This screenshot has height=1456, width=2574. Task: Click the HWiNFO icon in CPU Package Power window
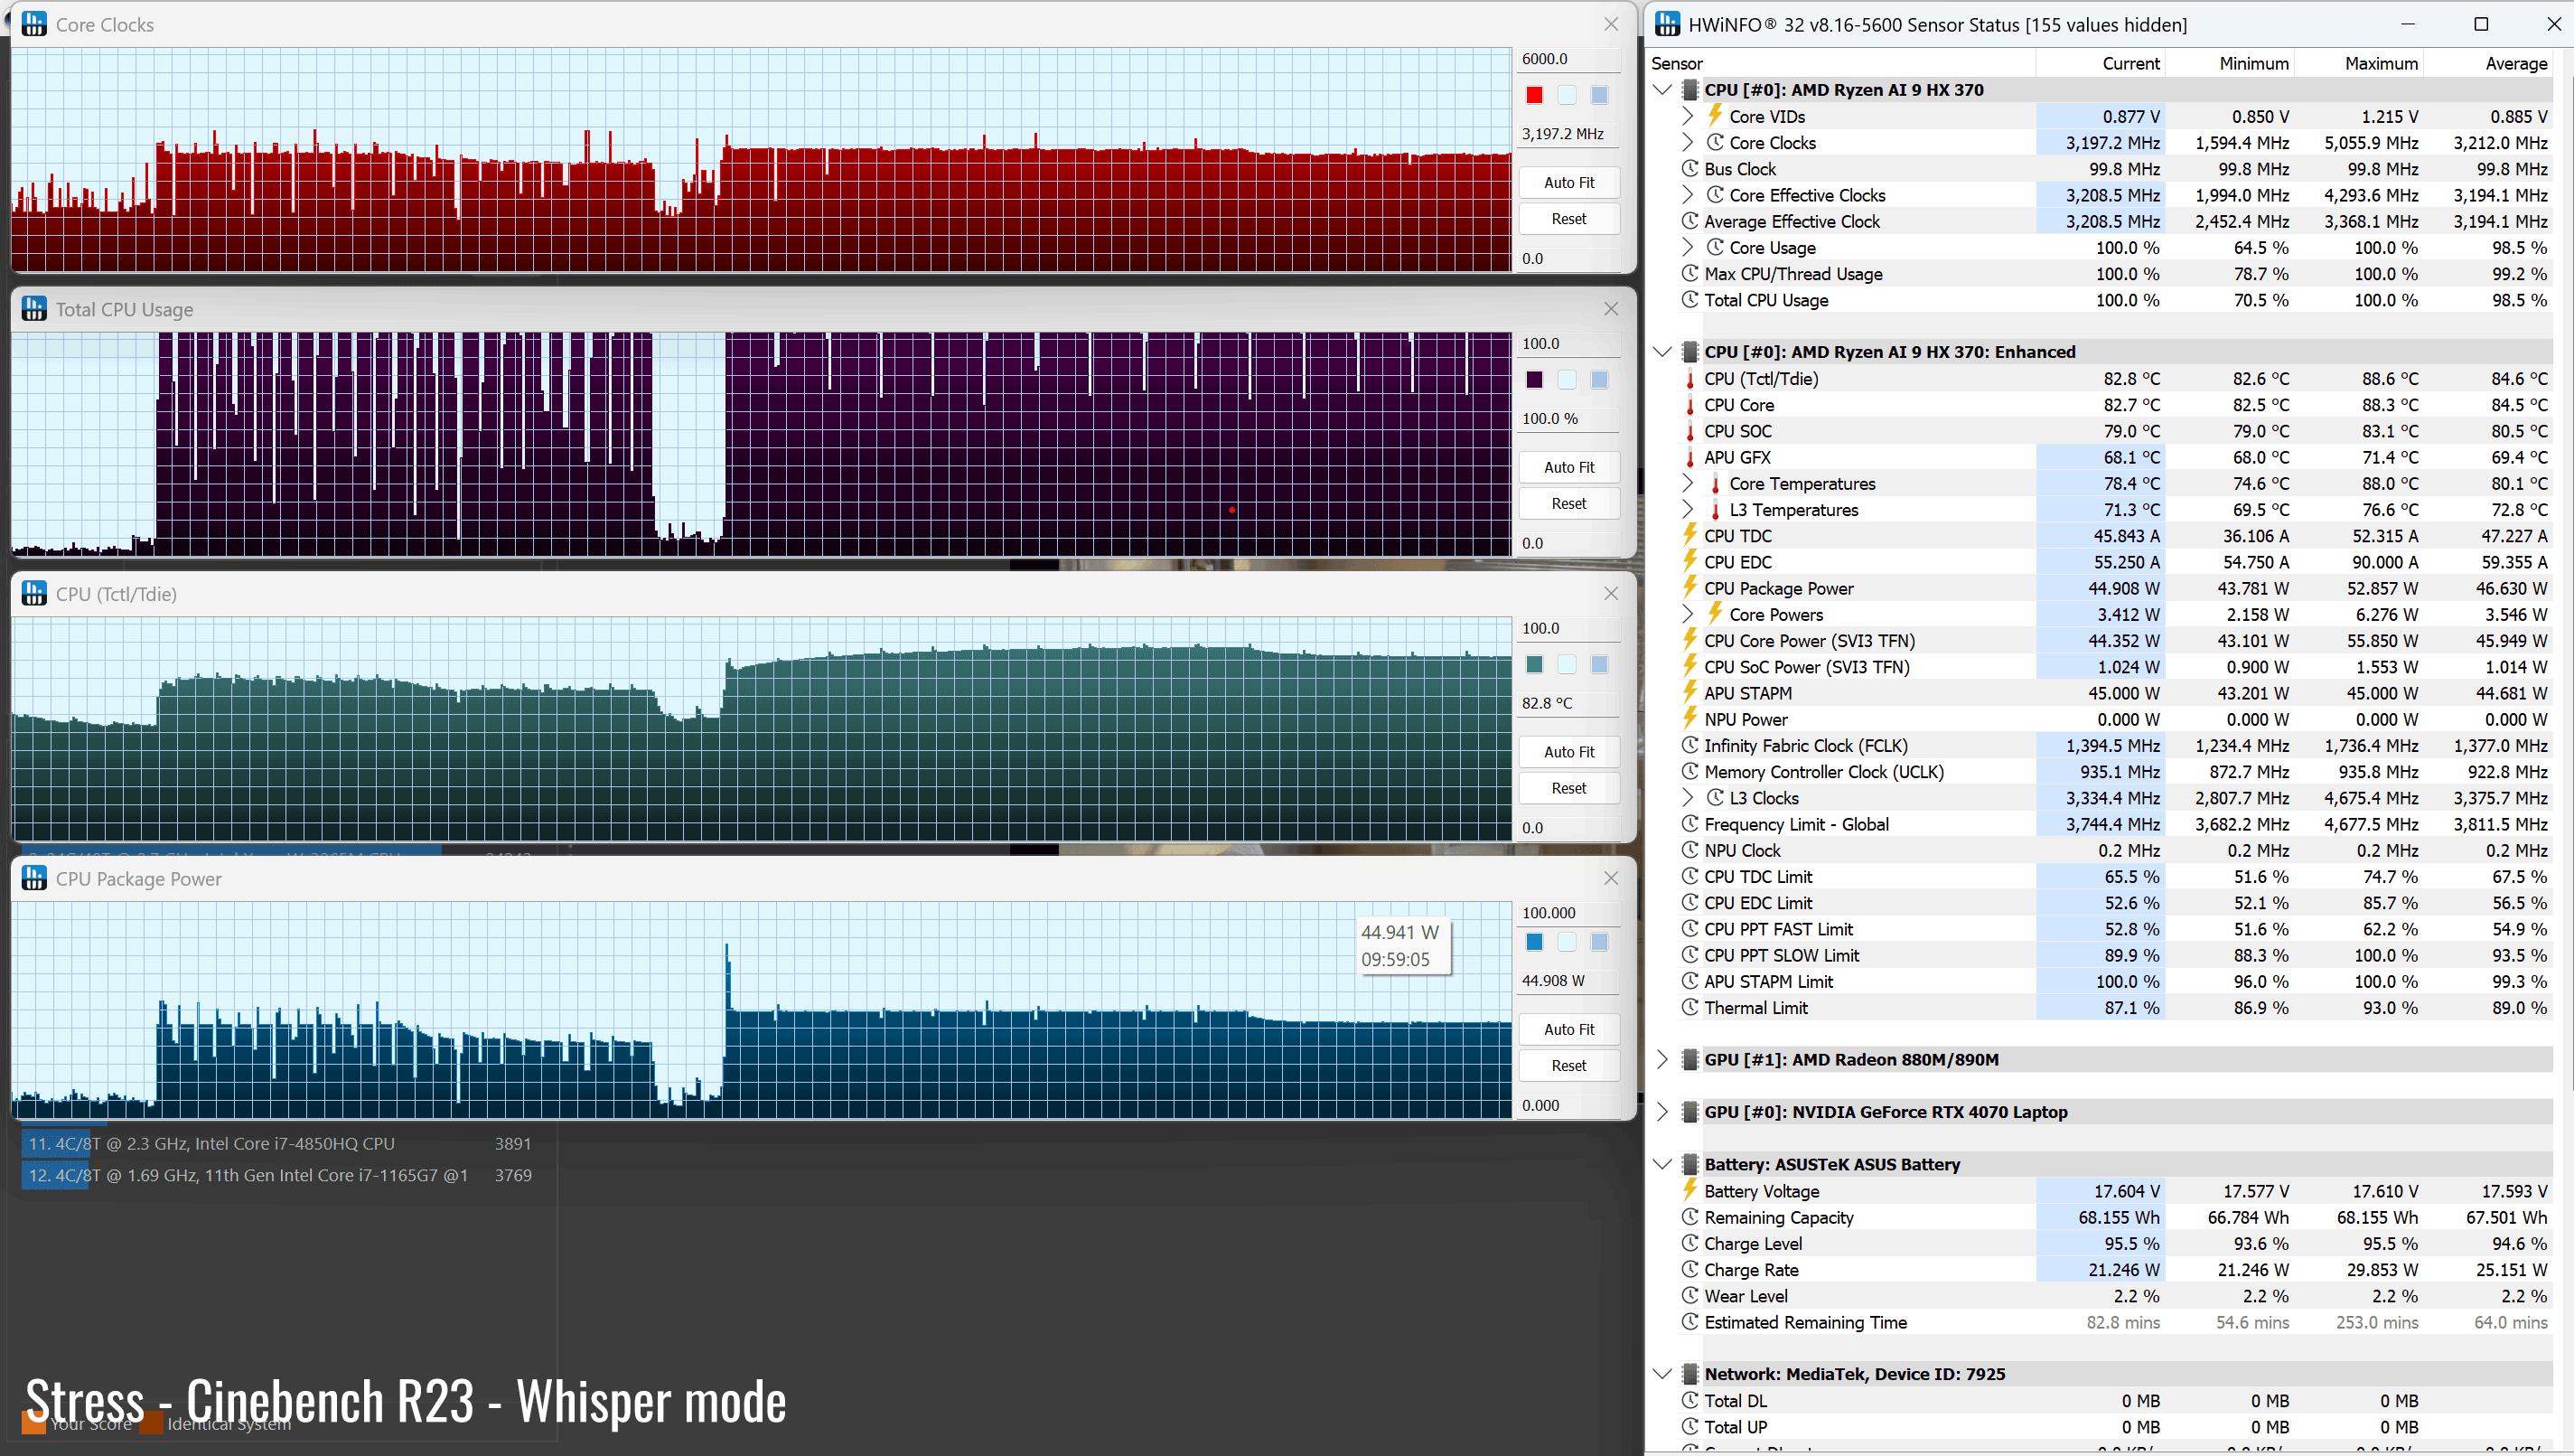click(34, 878)
